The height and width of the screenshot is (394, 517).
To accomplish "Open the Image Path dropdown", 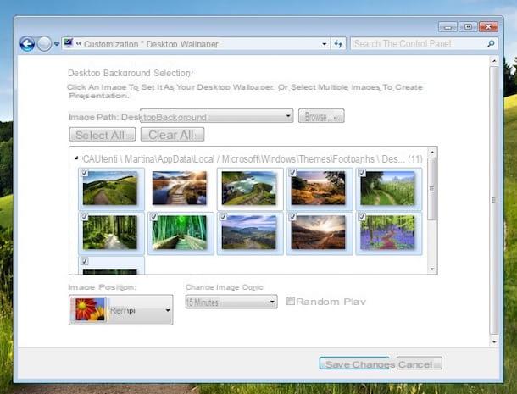I will pos(217,116).
